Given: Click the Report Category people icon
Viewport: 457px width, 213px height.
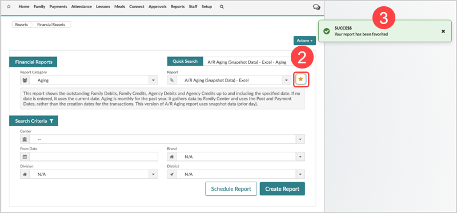Looking at the screenshot, I should [25, 80].
